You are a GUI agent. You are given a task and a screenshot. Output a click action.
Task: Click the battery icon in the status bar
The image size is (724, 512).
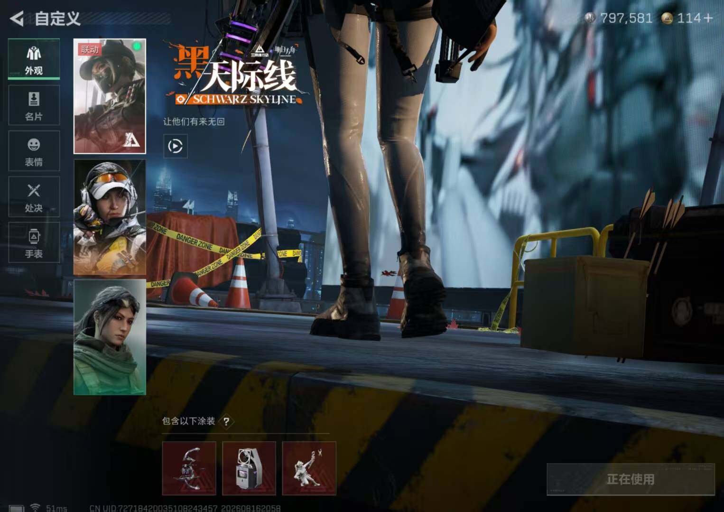[x=17, y=508]
